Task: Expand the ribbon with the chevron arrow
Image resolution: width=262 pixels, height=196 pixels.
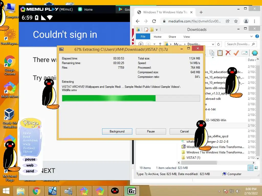Action: tap(251, 36)
